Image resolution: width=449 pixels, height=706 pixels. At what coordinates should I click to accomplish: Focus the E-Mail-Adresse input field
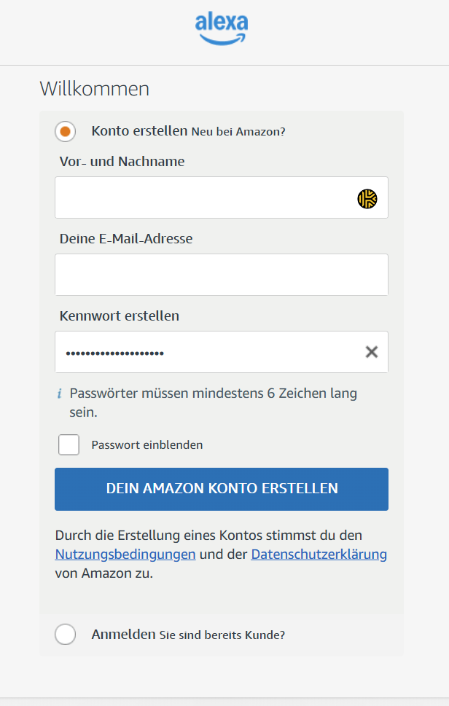(x=221, y=275)
